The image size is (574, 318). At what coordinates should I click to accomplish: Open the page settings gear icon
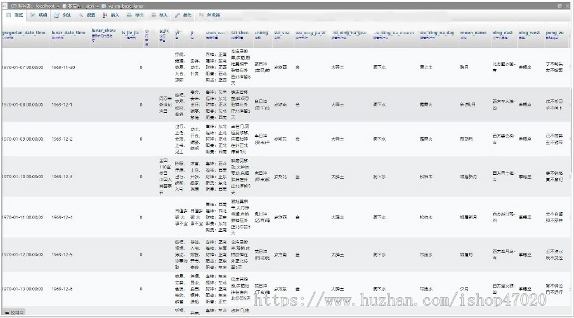pyautogui.click(x=559, y=6)
